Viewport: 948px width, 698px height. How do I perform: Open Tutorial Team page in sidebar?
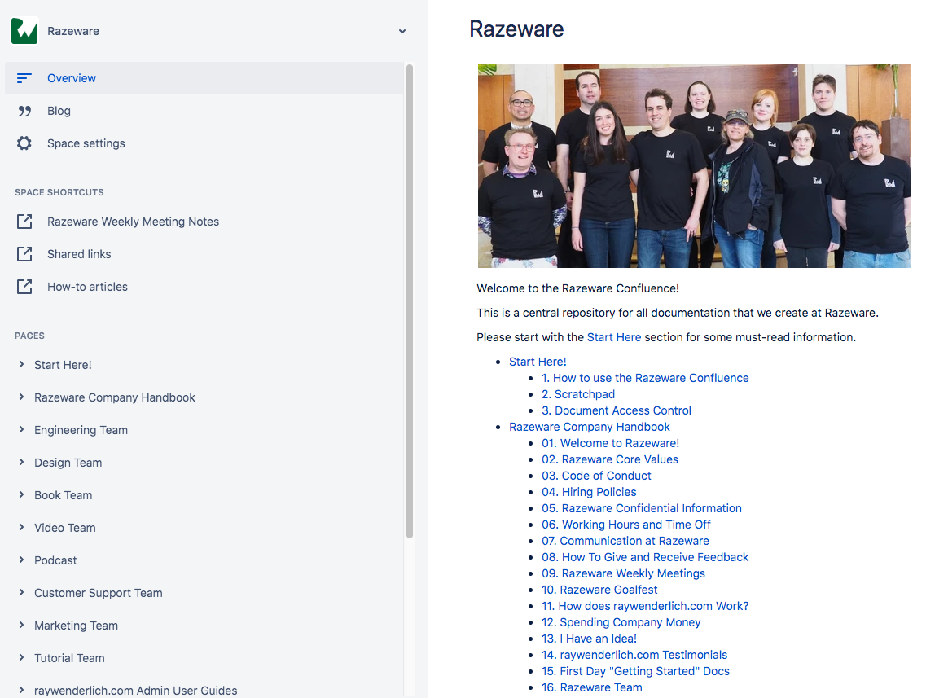pos(69,658)
